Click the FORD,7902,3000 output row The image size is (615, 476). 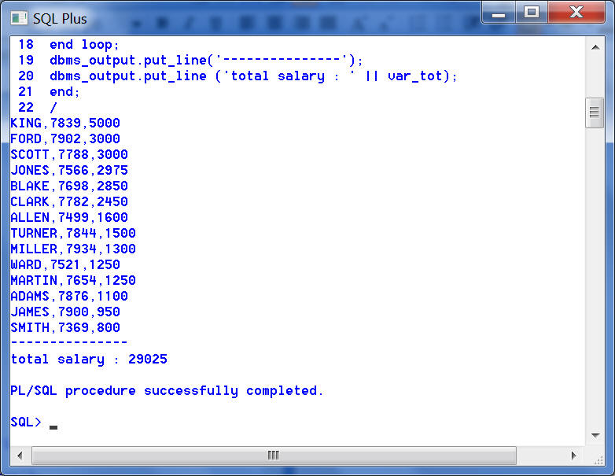click(x=65, y=138)
